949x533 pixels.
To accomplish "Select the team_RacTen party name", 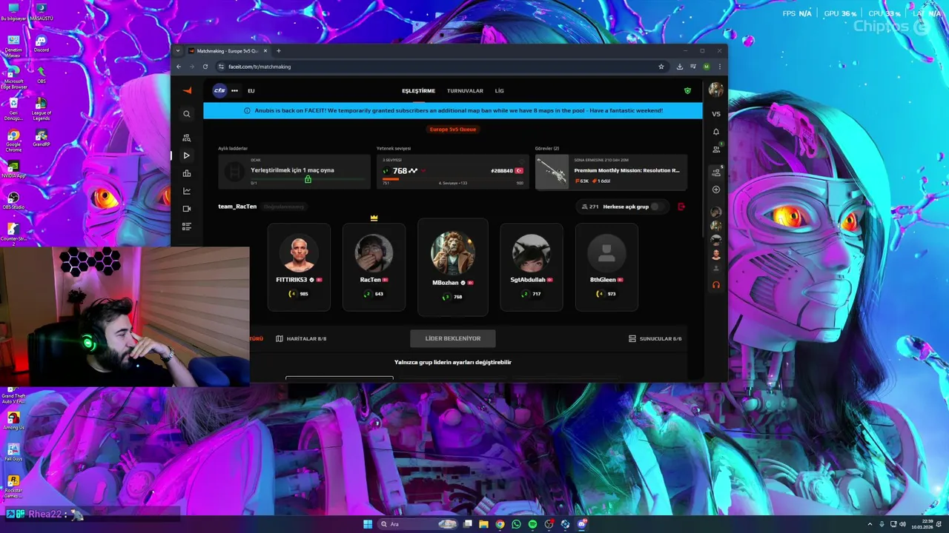I will [x=237, y=207].
